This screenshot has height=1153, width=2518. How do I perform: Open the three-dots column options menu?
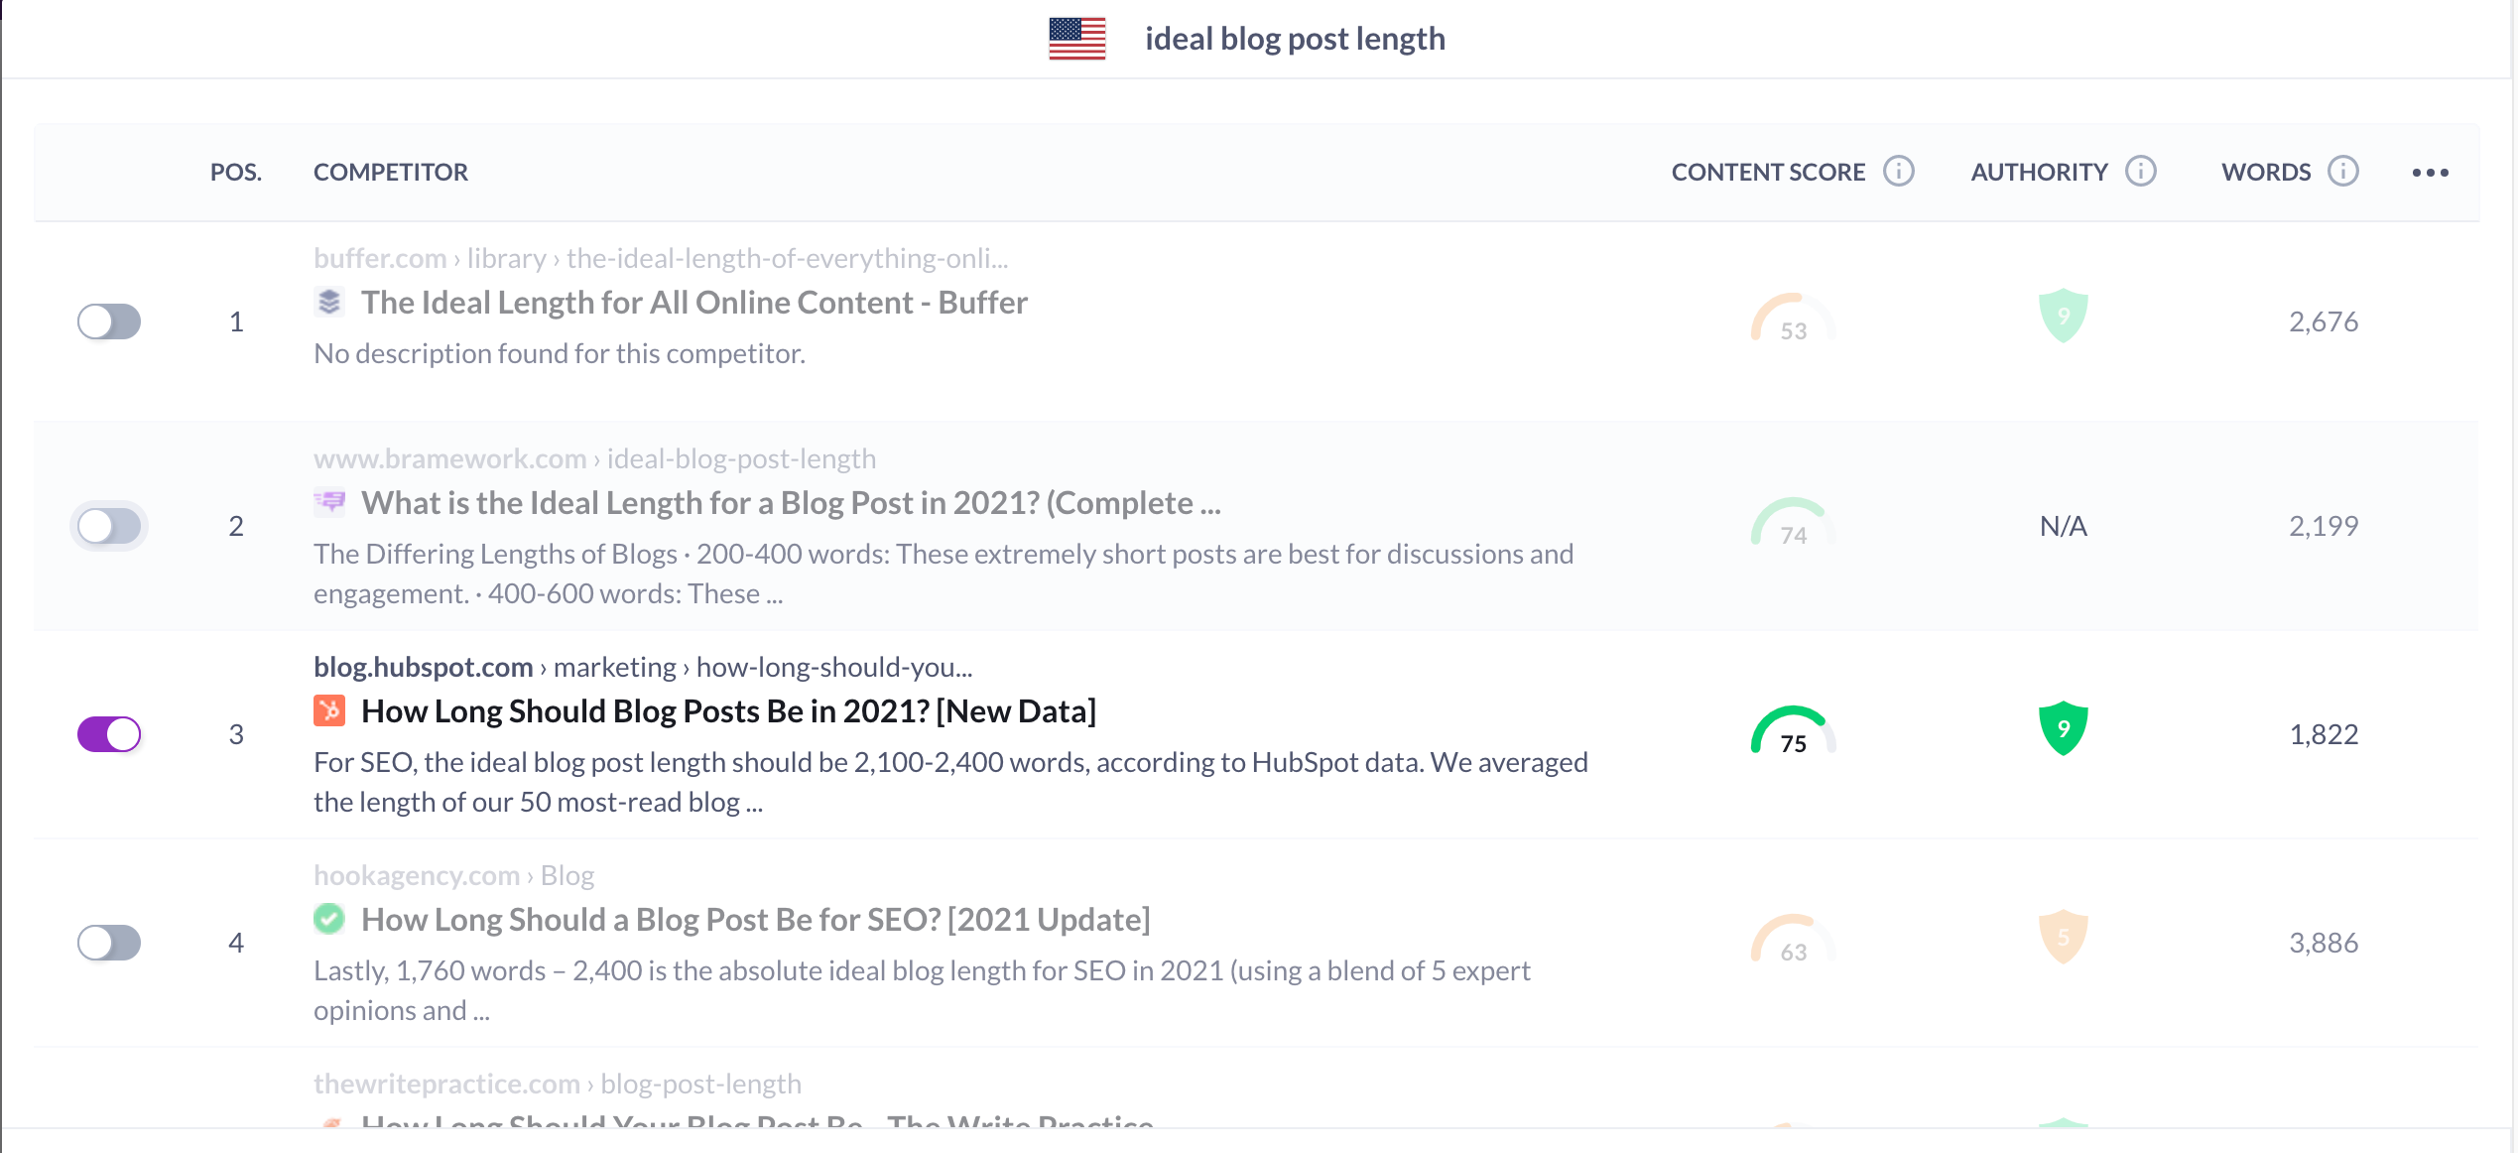coord(2430,173)
